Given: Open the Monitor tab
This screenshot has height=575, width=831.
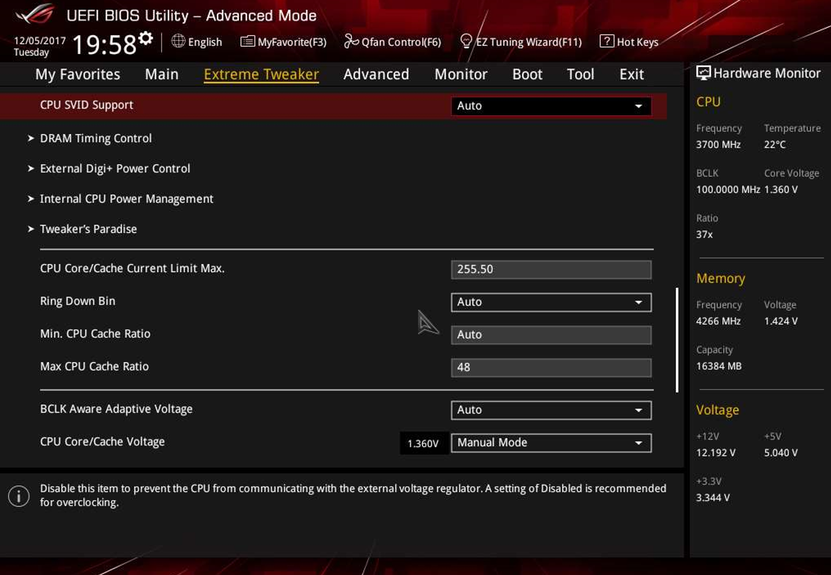Looking at the screenshot, I should pos(461,74).
